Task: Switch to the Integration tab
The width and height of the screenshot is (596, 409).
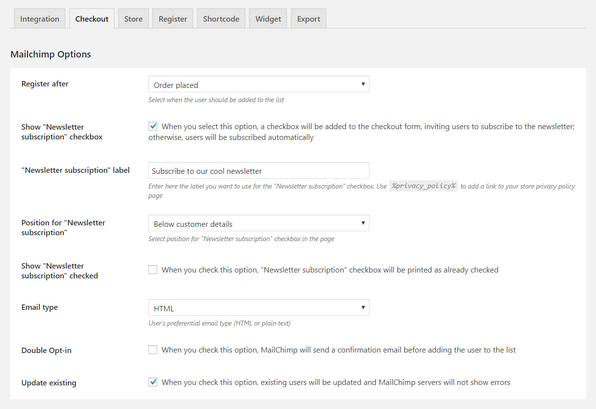Action: [39, 19]
